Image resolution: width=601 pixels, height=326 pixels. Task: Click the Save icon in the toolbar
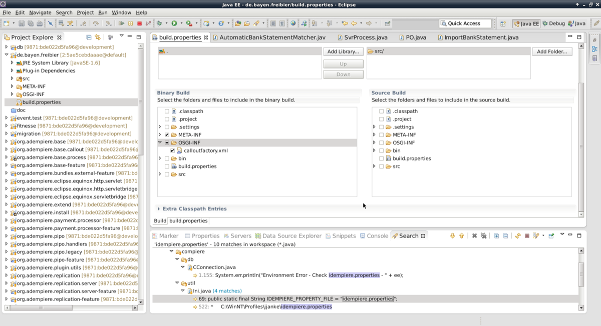coord(22,23)
